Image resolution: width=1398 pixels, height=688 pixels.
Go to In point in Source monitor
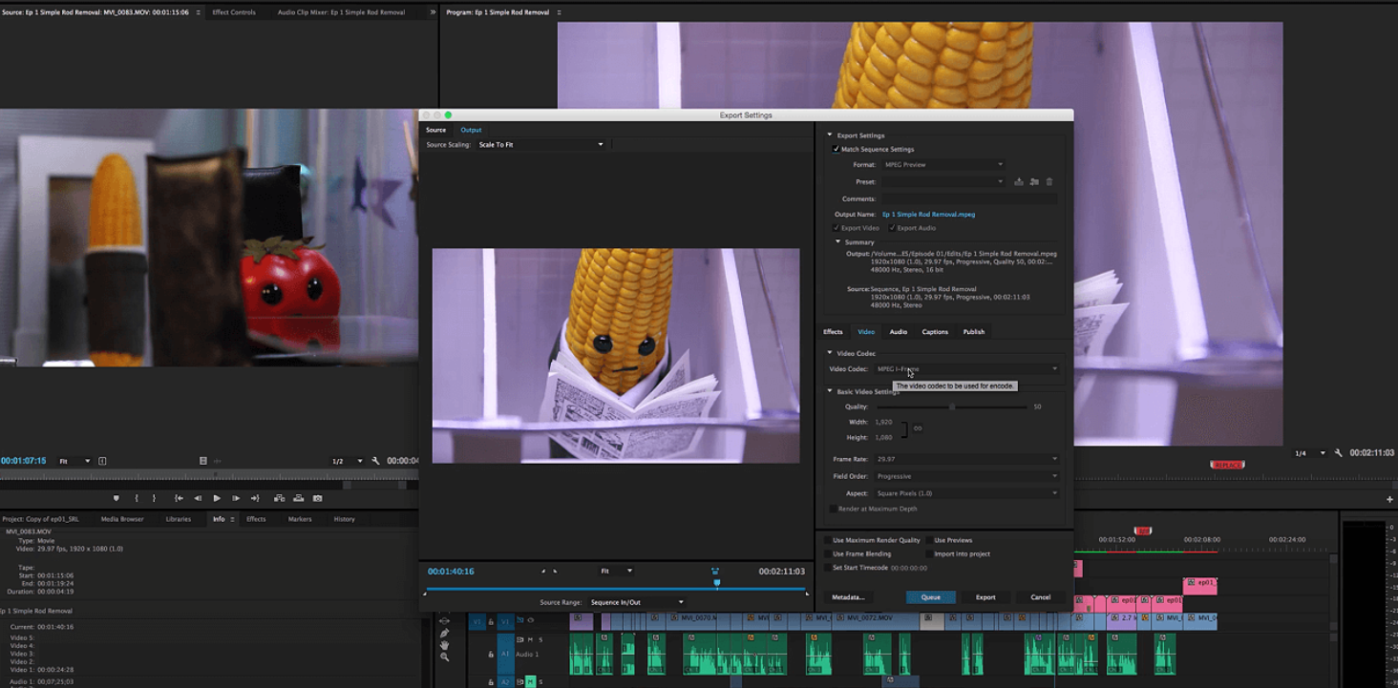[x=179, y=498]
